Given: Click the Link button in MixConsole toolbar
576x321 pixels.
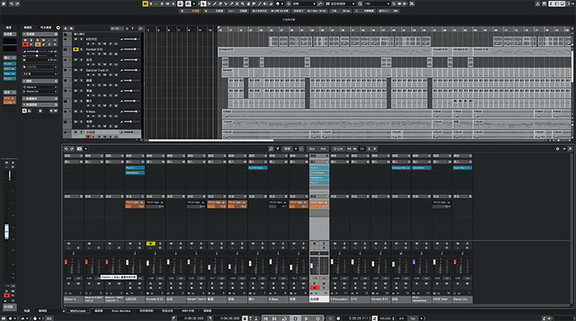Looking at the screenshot, I should click(338, 149).
